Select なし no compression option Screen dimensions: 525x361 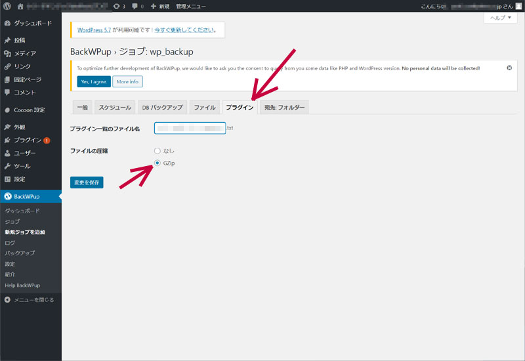tap(157, 151)
